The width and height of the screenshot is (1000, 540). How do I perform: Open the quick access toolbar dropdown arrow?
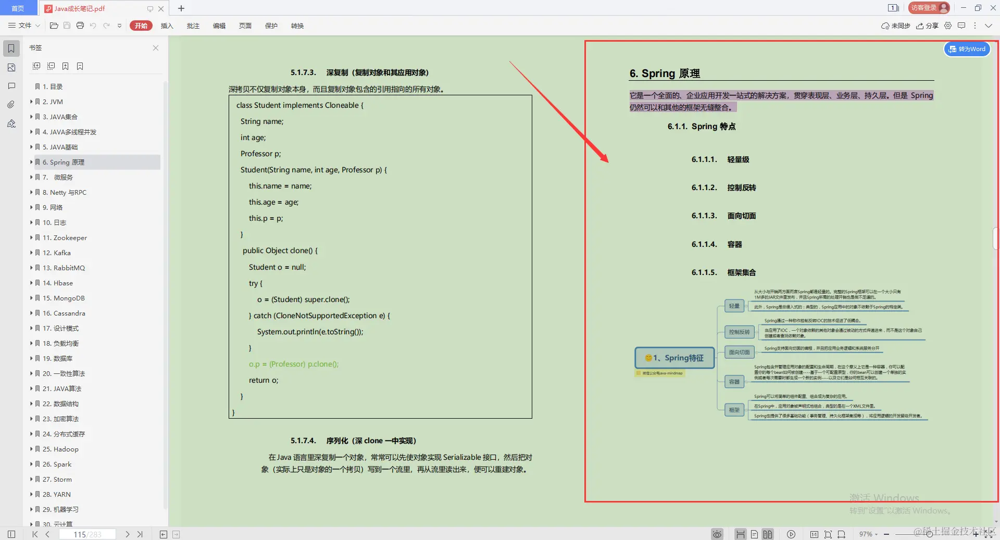[x=119, y=26]
